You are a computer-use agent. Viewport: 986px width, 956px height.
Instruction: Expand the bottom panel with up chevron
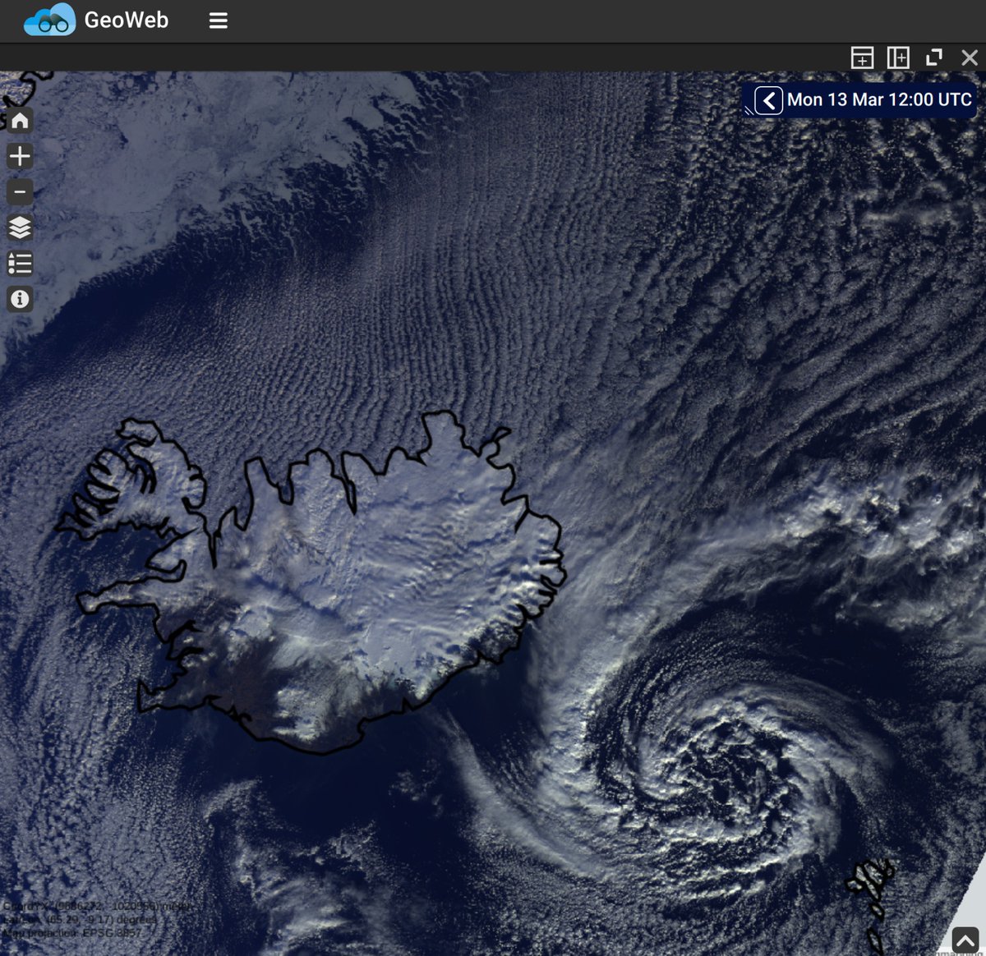(x=965, y=940)
